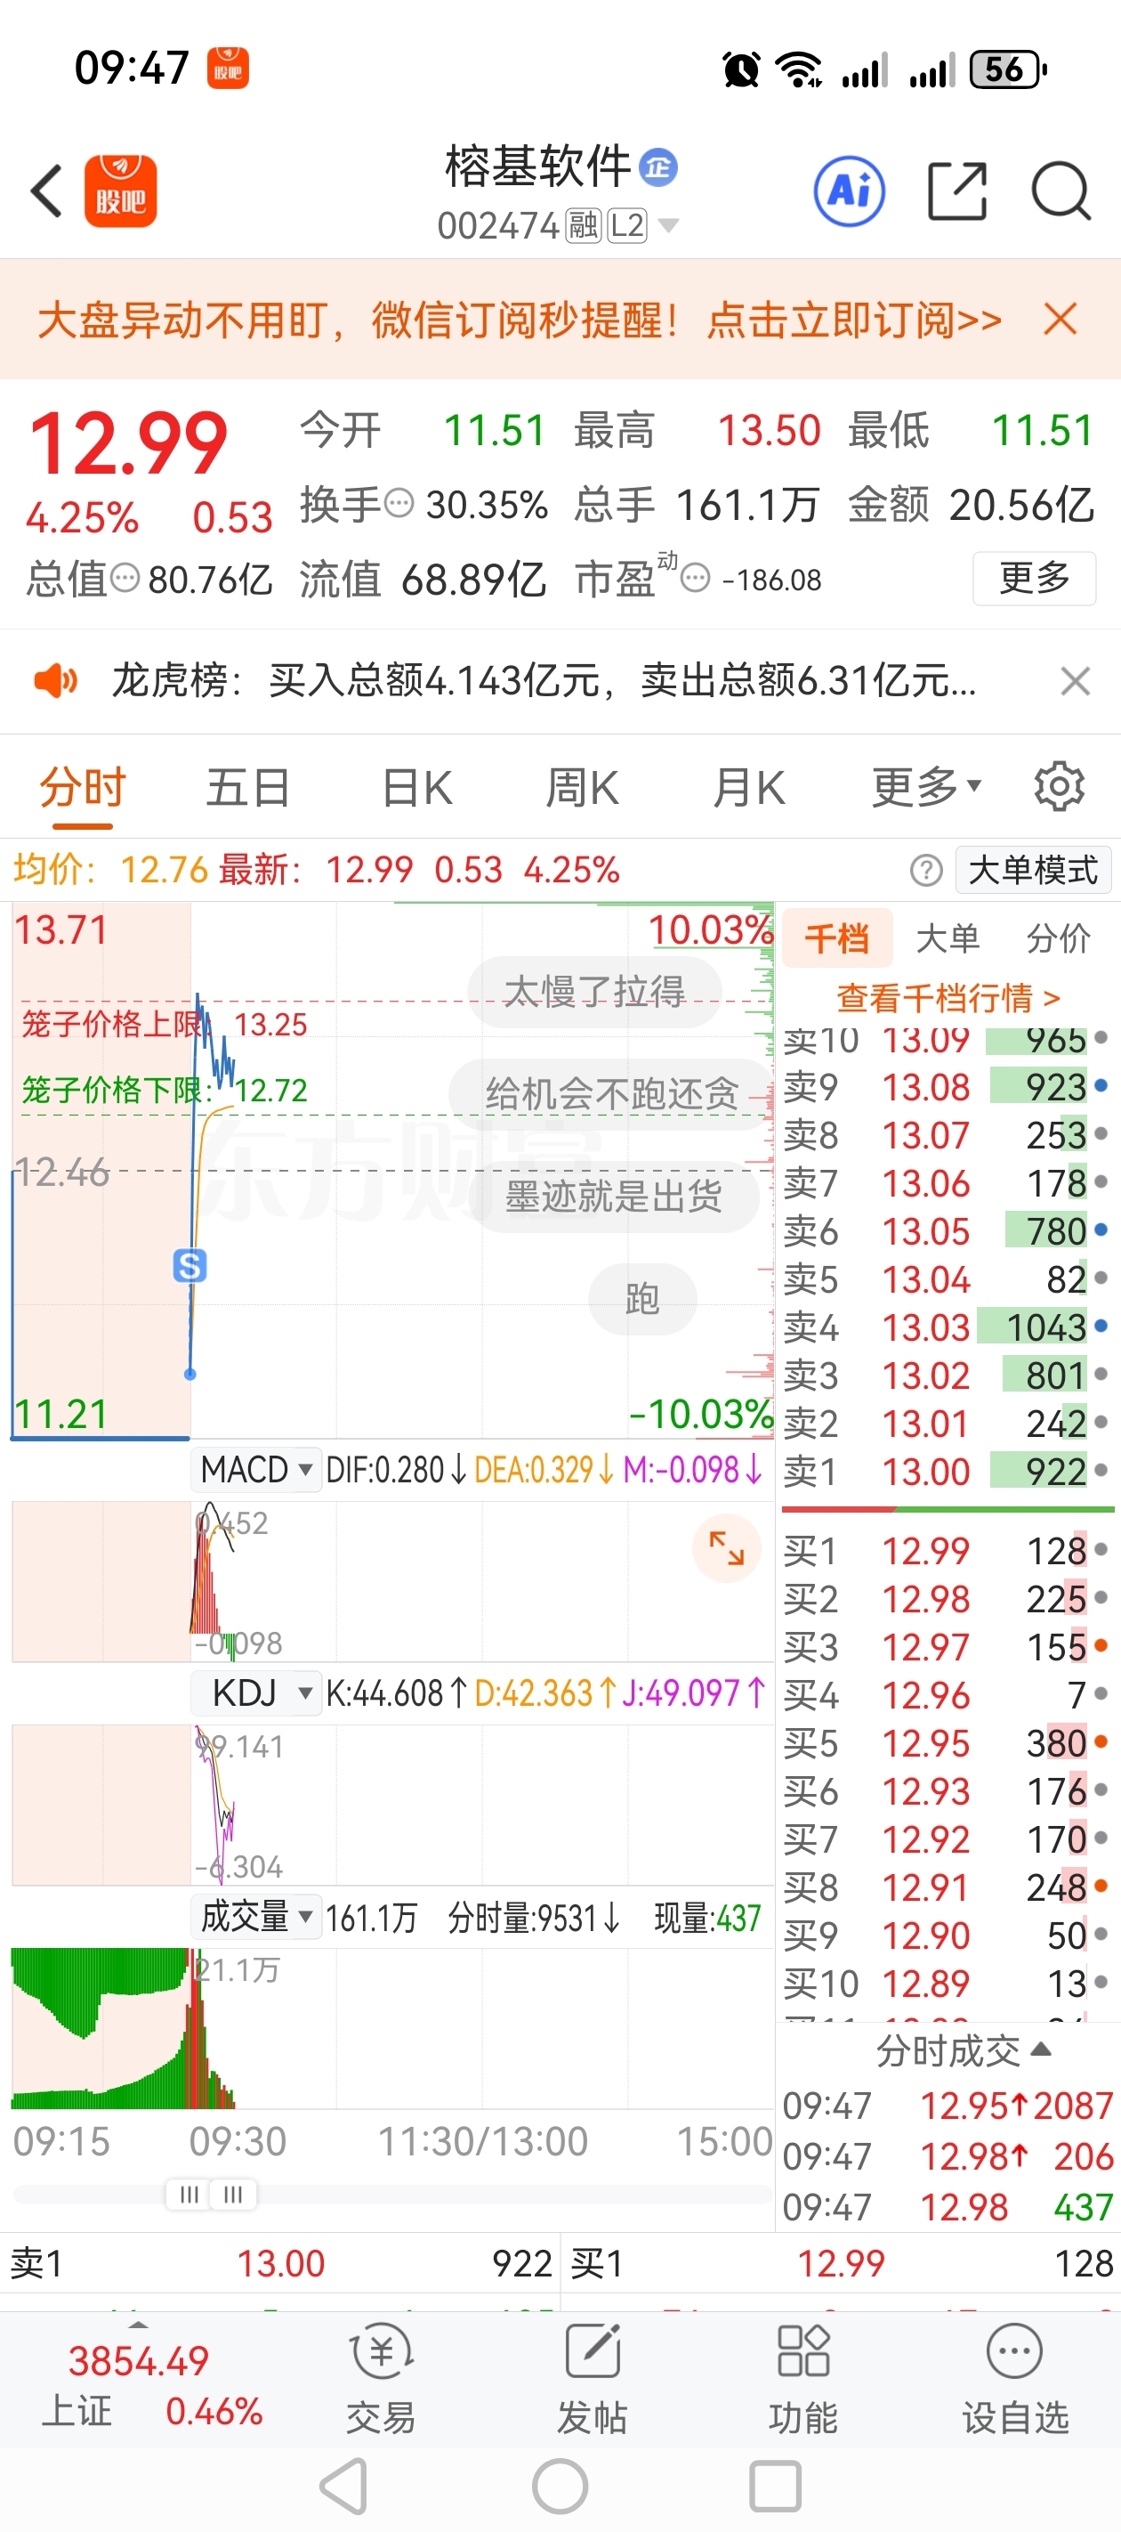The width and height of the screenshot is (1121, 2532).
Task: Expand the KDJ indicator dropdown
Action: point(255,1692)
